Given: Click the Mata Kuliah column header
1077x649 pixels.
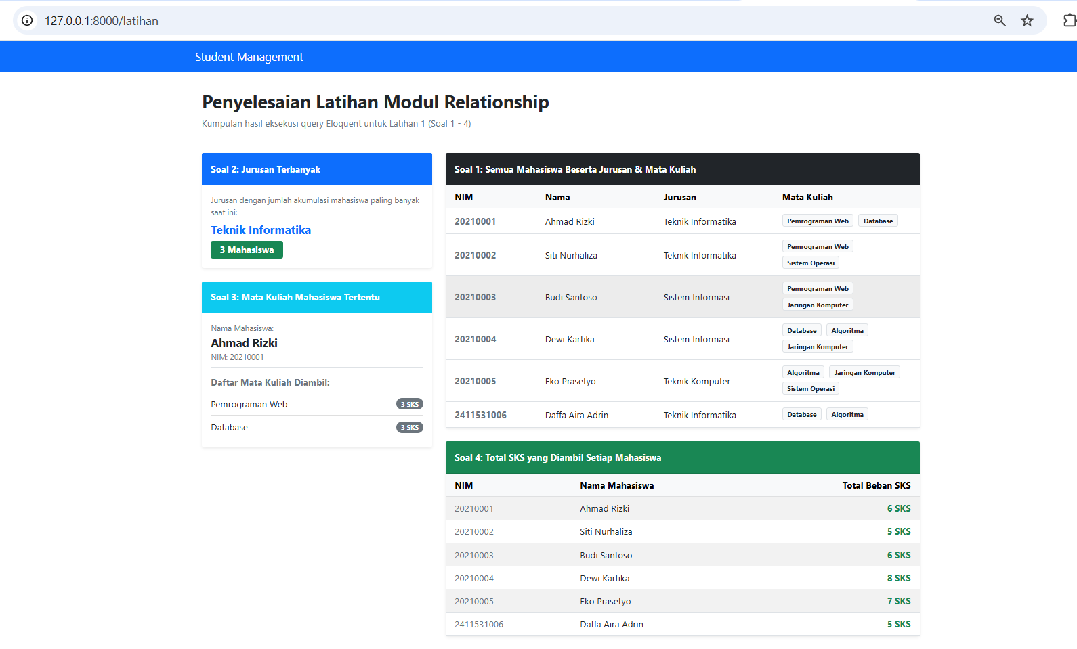Looking at the screenshot, I should click(x=807, y=197).
